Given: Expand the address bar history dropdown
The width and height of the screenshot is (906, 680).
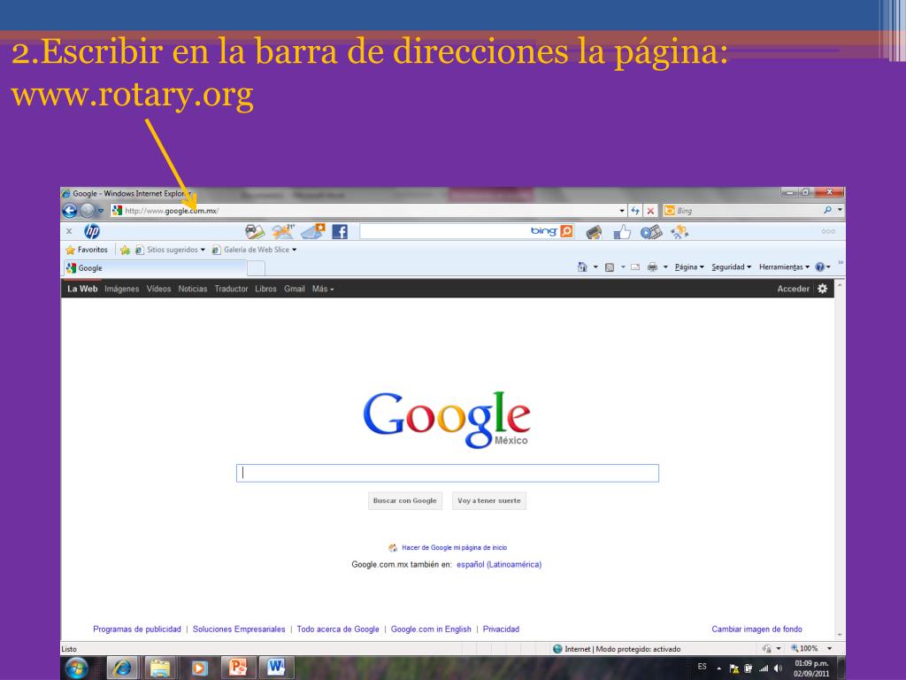Looking at the screenshot, I should 622,211.
